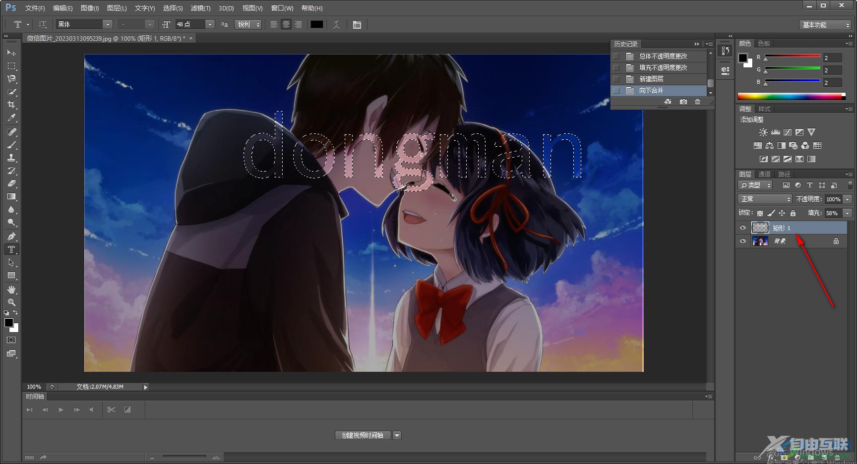Open the 文件 menu
The height and width of the screenshot is (464, 857).
tap(35, 8)
